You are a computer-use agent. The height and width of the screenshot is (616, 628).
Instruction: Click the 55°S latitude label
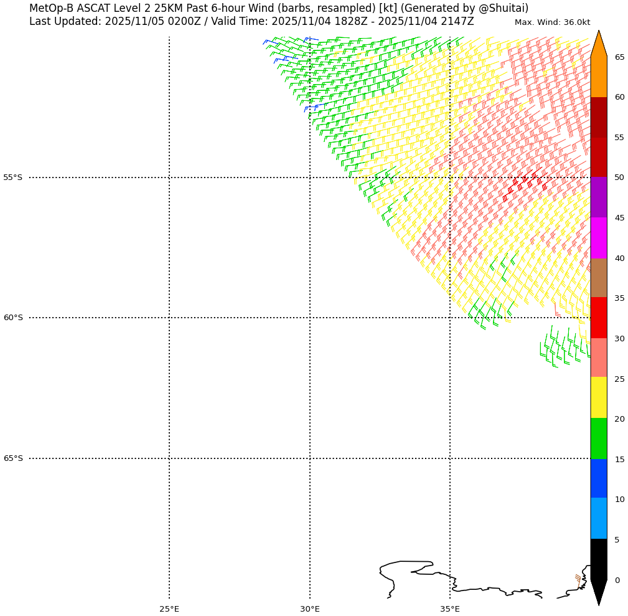[12, 178]
